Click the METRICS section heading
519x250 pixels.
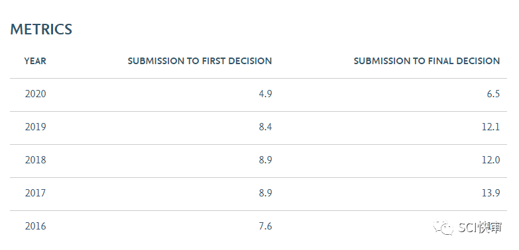41,29
